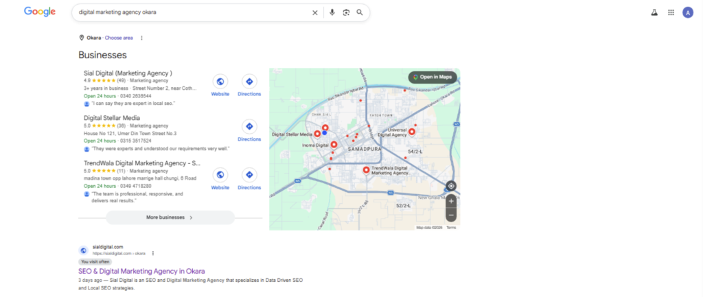Submit search with magnifying glass icon
The height and width of the screenshot is (297, 703).
pyautogui.click(x=360, y=12)
